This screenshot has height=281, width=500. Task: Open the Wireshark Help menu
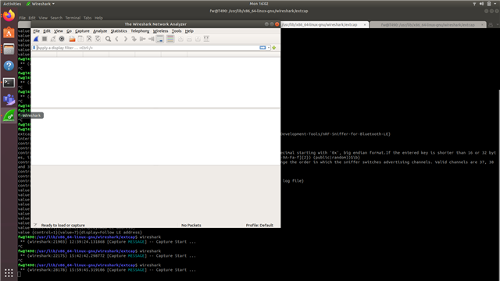(x=189, y=31)
